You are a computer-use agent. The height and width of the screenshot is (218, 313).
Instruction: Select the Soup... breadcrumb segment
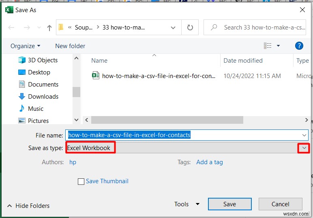(x=84, y=27)
